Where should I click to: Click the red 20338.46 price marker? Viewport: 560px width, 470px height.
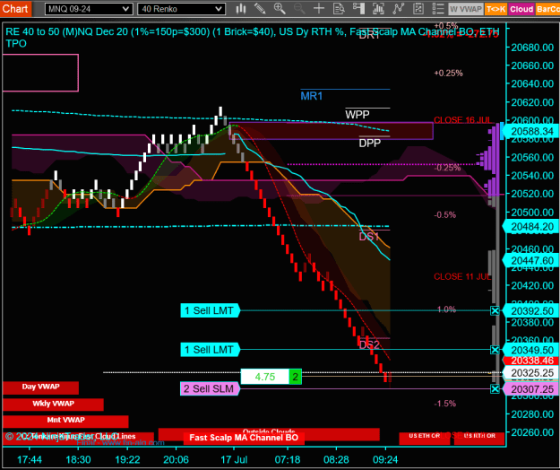(x=531, y=361)
